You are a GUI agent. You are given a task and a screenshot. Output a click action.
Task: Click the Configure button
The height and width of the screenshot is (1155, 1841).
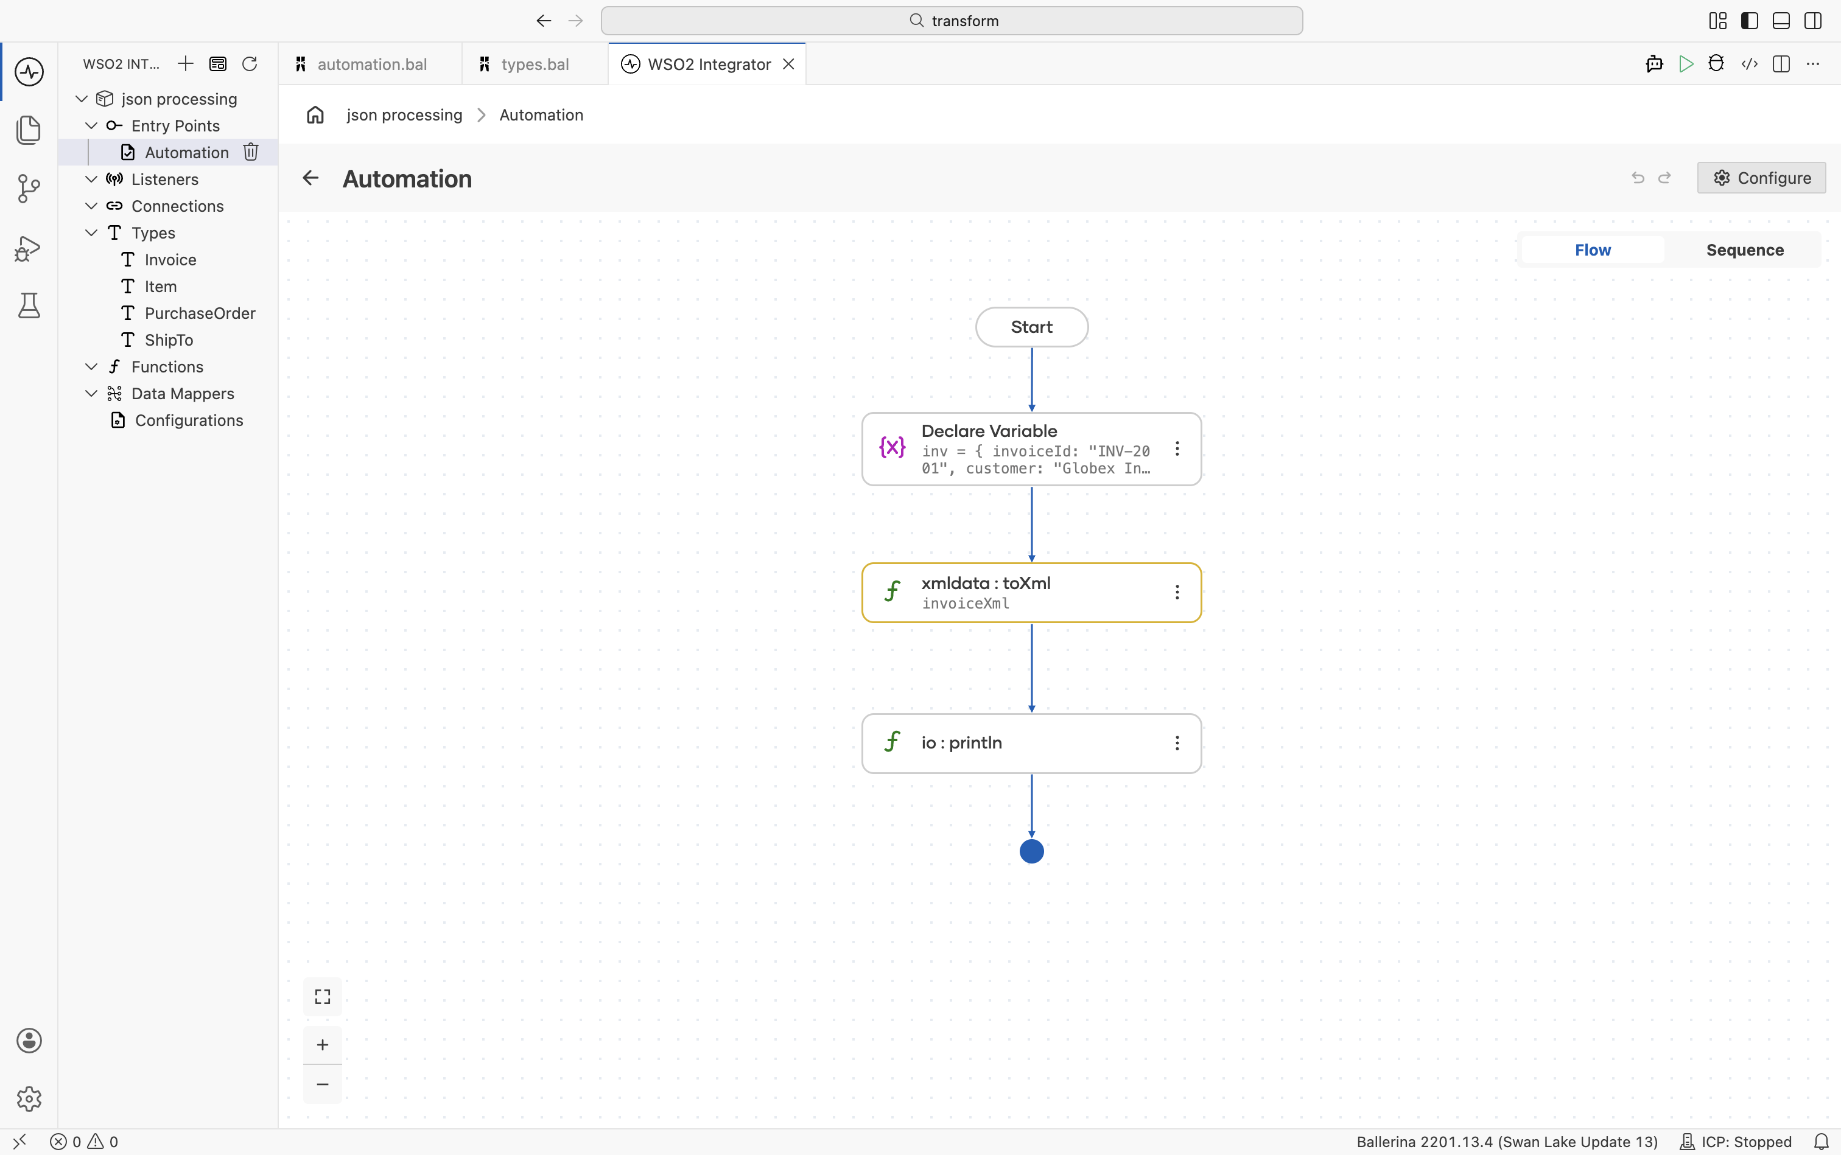coord(1761,178)
